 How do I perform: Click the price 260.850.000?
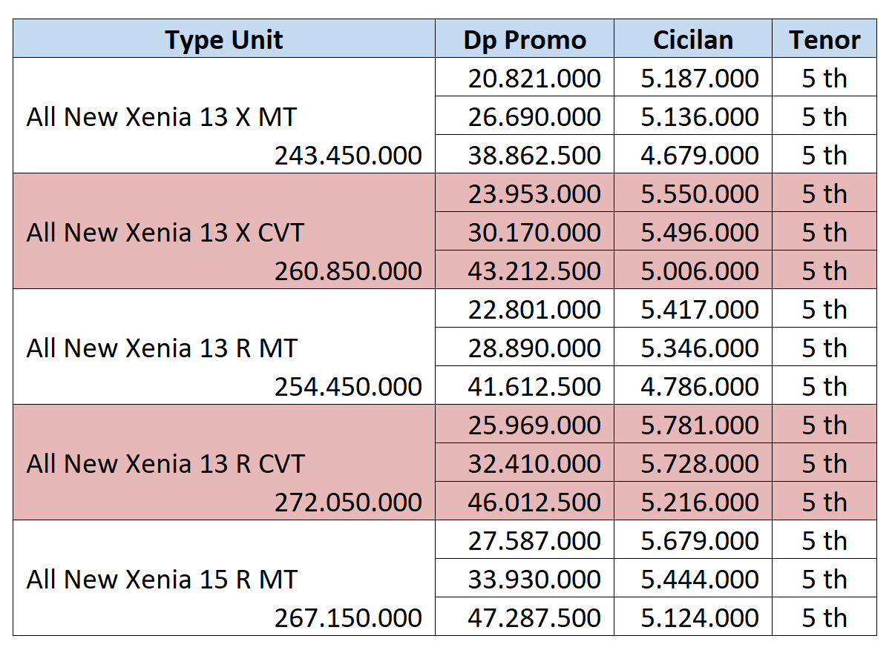(348, 271)
